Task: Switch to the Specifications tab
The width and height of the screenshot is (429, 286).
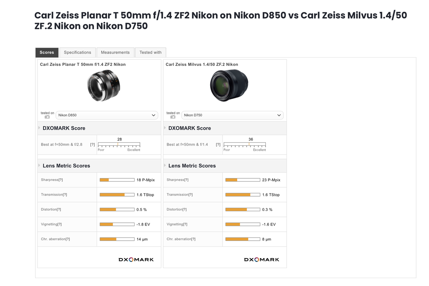Action: point(77,52)
